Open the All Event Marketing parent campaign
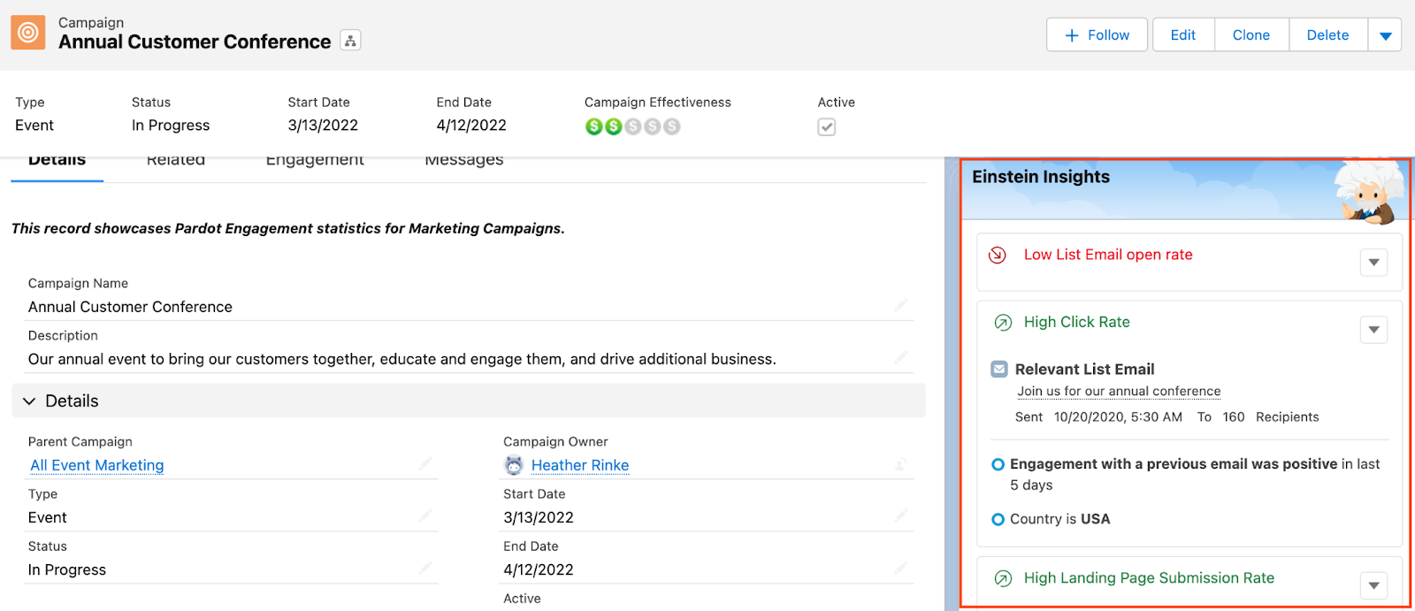 (97, 465)
